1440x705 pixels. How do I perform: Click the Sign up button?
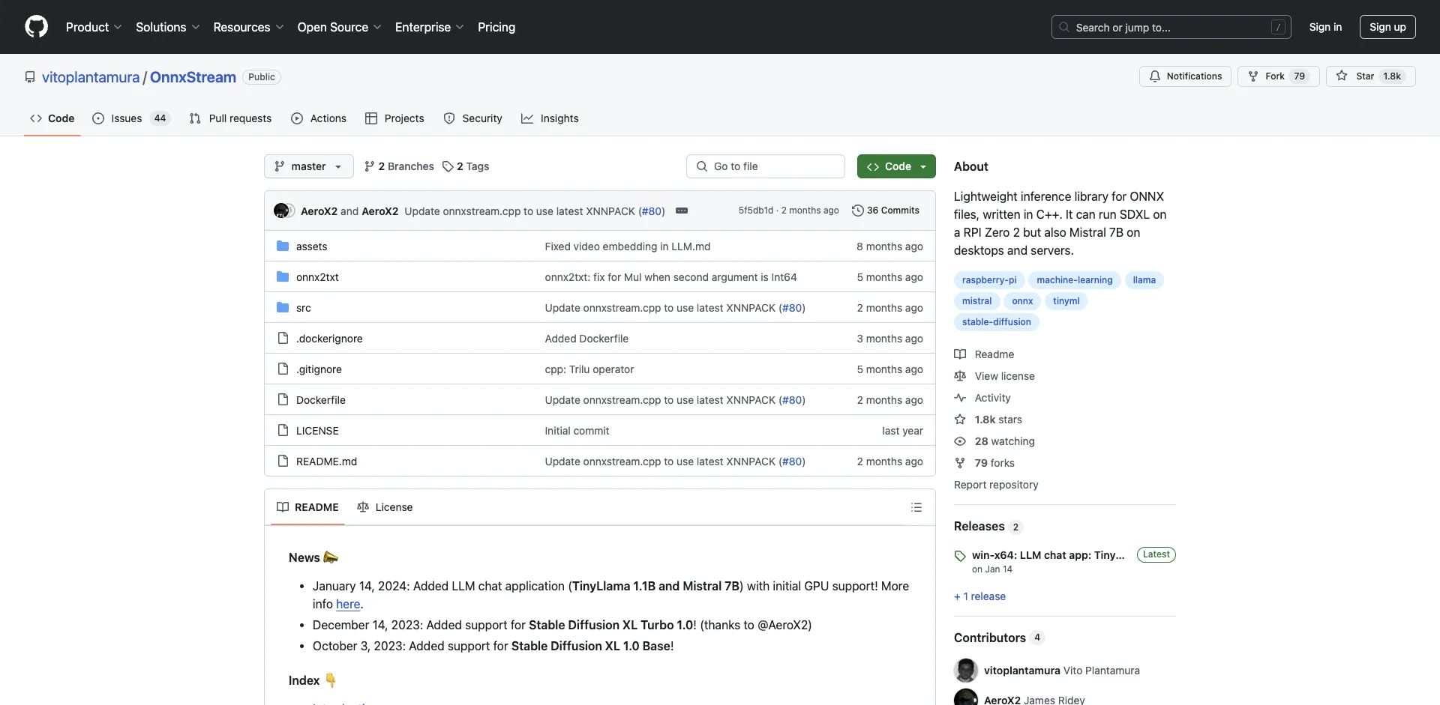1387,27
